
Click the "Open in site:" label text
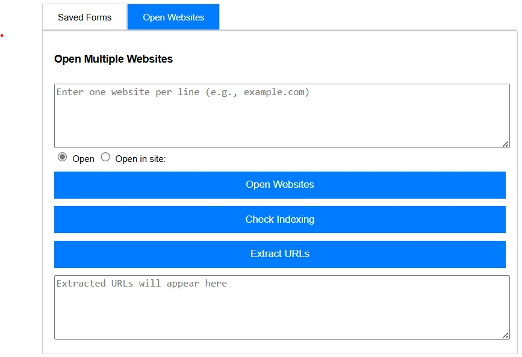pos(140,159)
